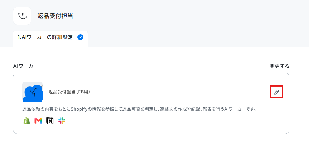
Task: Click the 1. step number in the tab
Action: point(19,37)
